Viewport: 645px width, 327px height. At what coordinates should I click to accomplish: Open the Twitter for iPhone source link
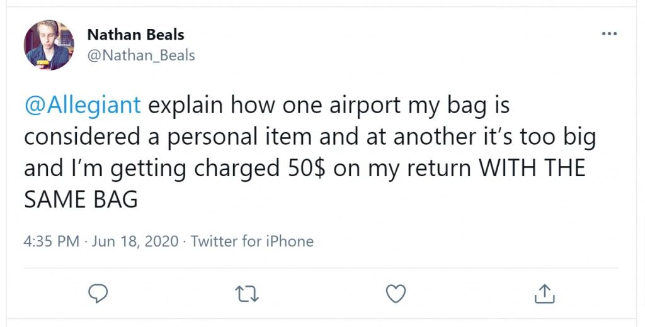pyautogui.click(x=252, y=241)
